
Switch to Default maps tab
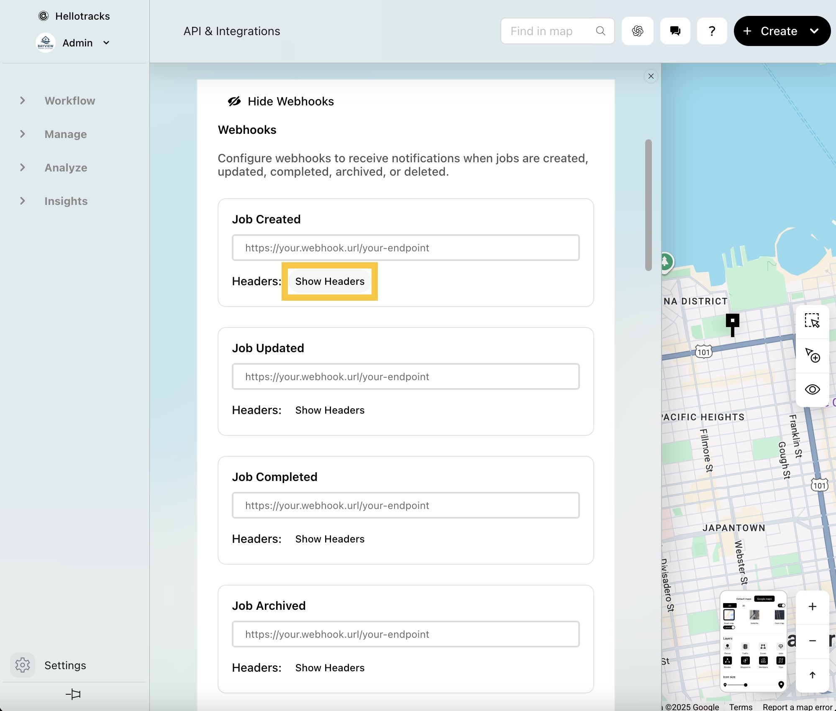743,599
